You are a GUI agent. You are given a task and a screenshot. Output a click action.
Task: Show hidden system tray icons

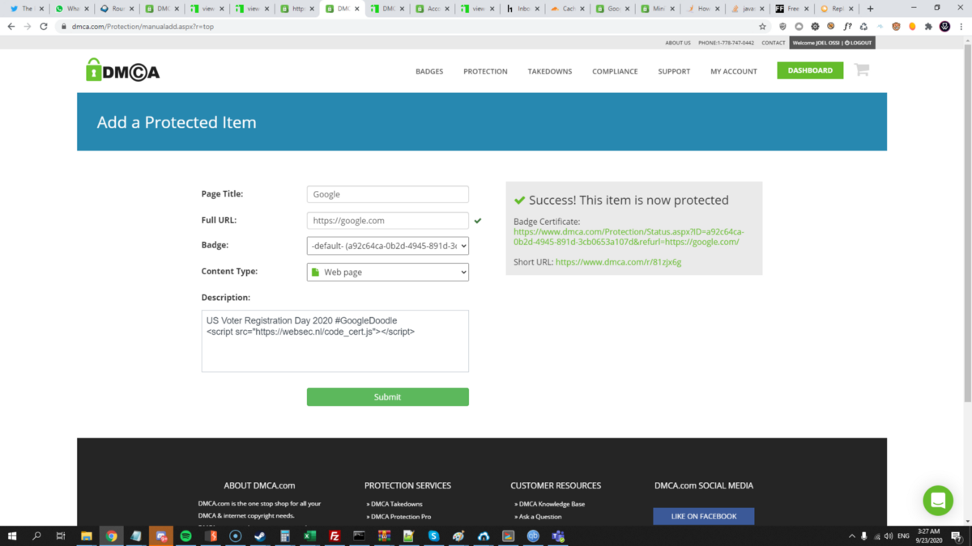click(851, 535)
